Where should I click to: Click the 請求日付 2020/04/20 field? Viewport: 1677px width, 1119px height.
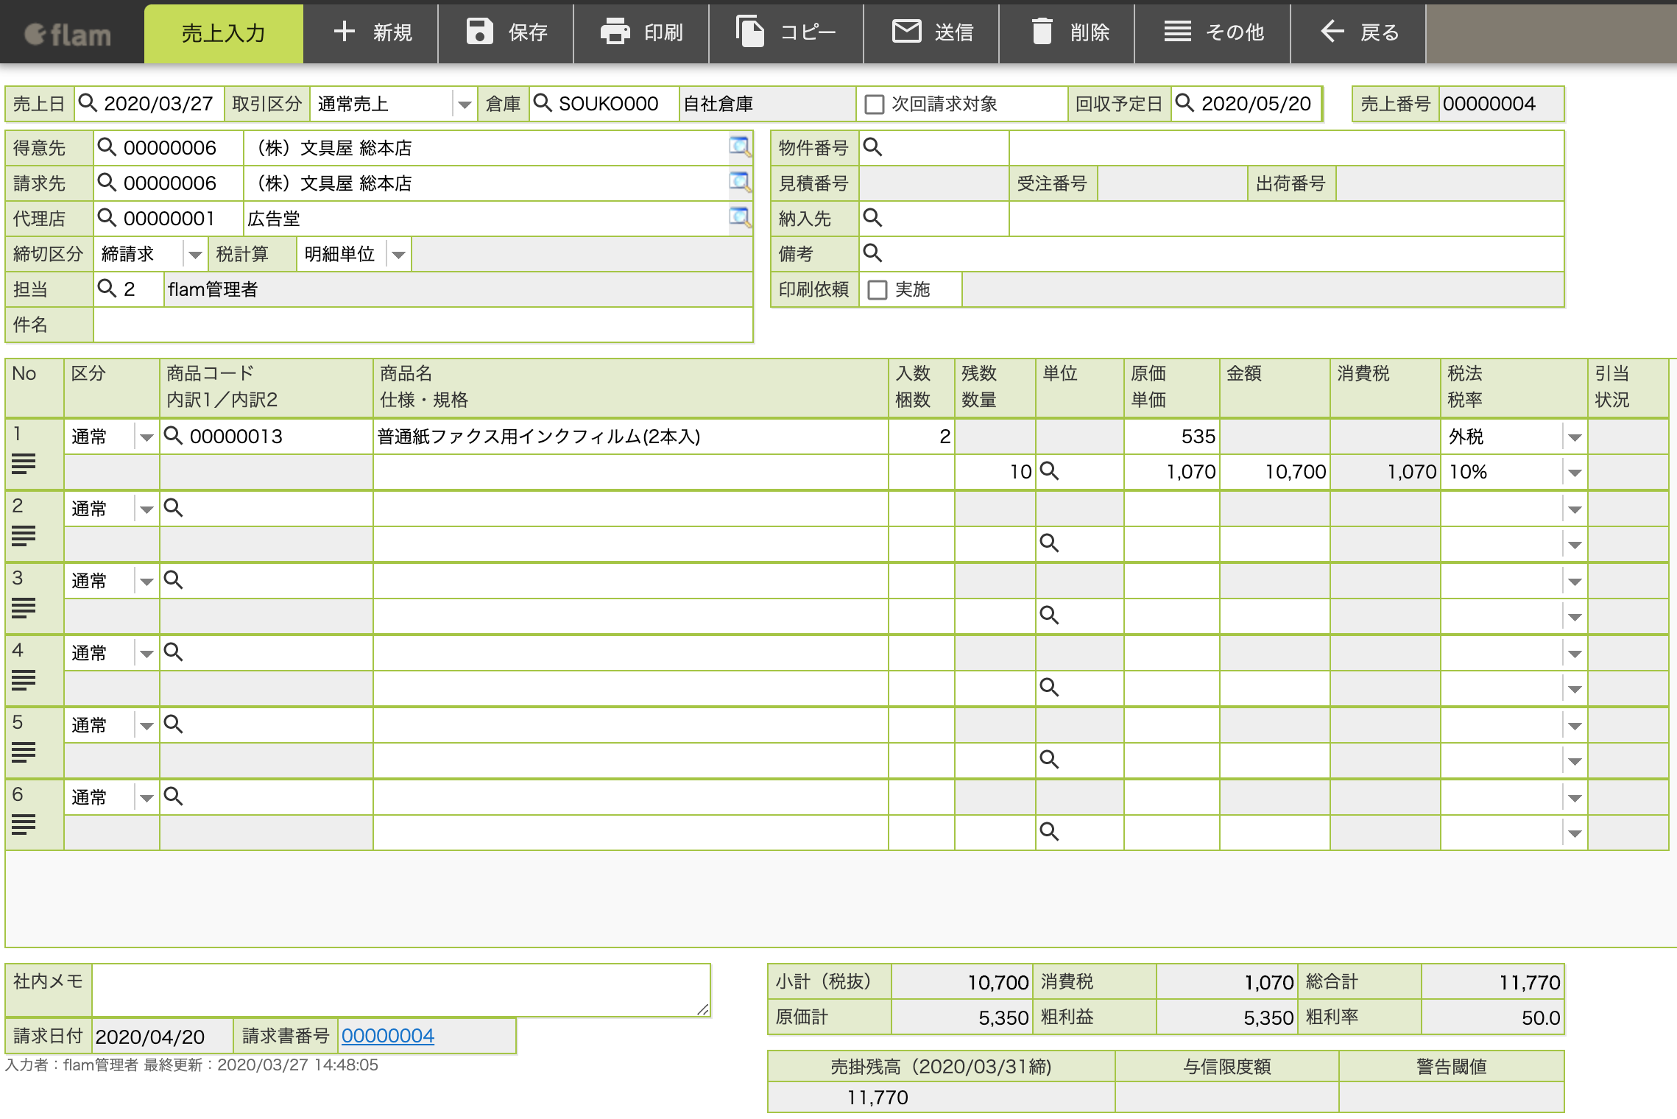(162, 1037)
